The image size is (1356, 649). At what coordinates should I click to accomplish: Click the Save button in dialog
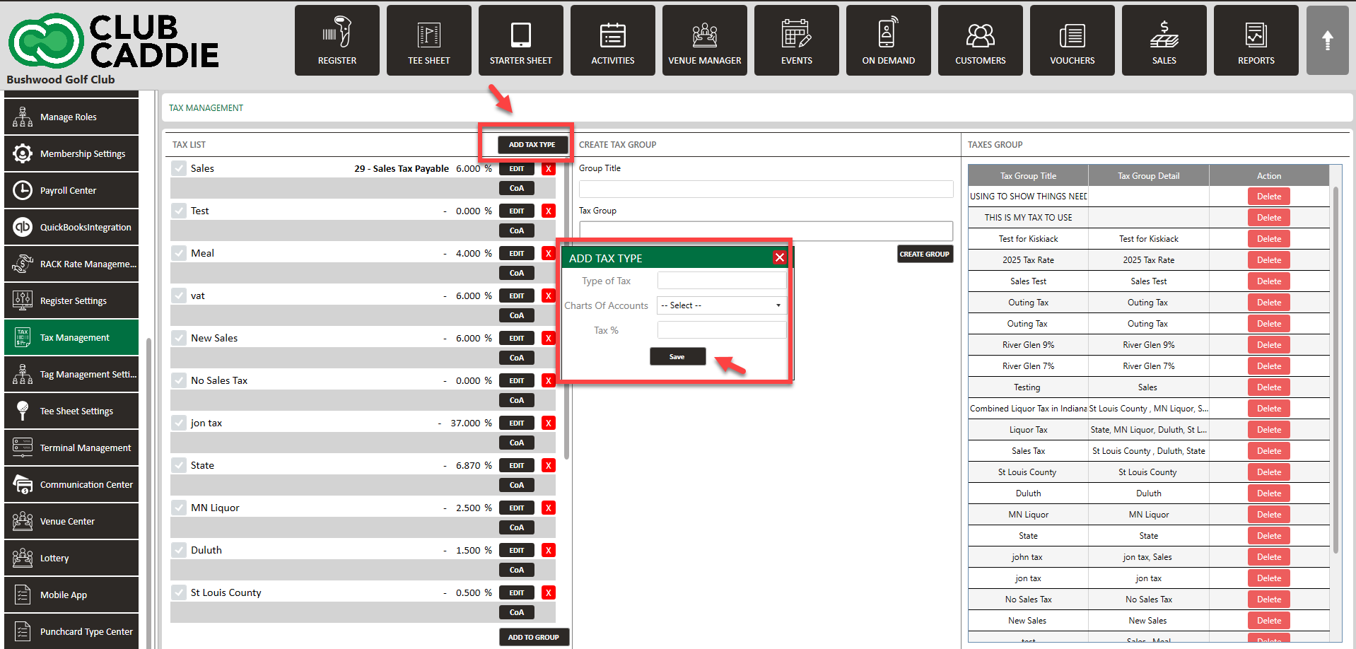(x=677, y=356)
